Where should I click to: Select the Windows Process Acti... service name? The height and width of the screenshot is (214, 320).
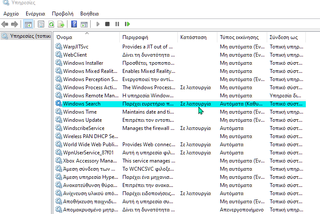(x=90, y=87)
